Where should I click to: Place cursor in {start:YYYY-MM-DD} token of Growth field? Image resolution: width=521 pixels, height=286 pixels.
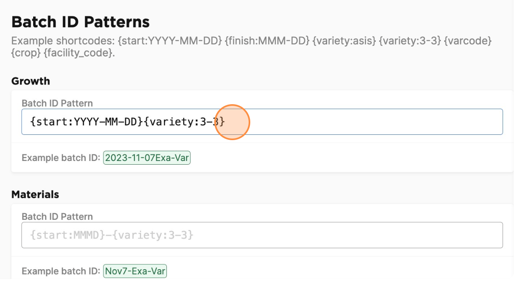(x=87, y=122)
